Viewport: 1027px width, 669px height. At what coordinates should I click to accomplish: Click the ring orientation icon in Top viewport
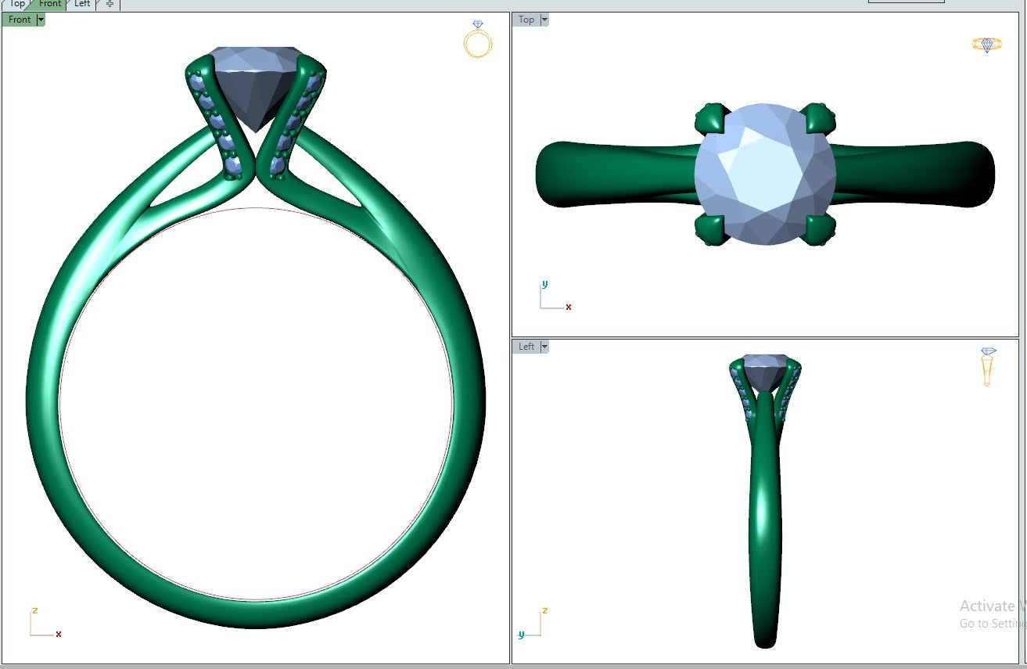986,45
